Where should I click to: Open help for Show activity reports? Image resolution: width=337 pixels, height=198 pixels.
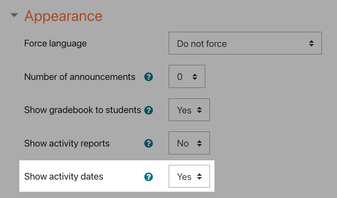pos(149,144)
